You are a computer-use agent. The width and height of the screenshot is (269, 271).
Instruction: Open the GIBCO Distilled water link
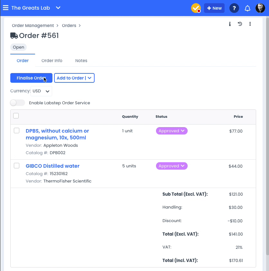(52, 166)
